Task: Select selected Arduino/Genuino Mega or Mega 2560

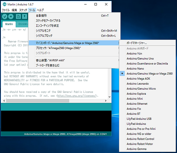Action: point(147,74)
